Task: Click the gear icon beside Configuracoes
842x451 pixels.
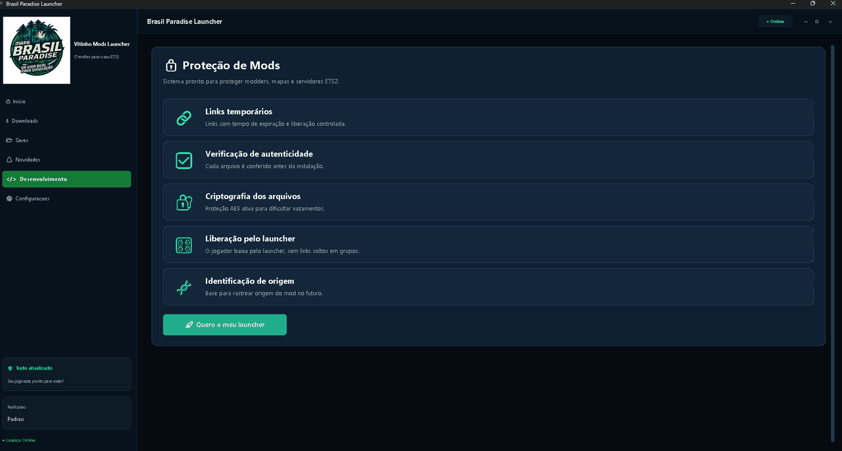Action: (x=9, y=199)
